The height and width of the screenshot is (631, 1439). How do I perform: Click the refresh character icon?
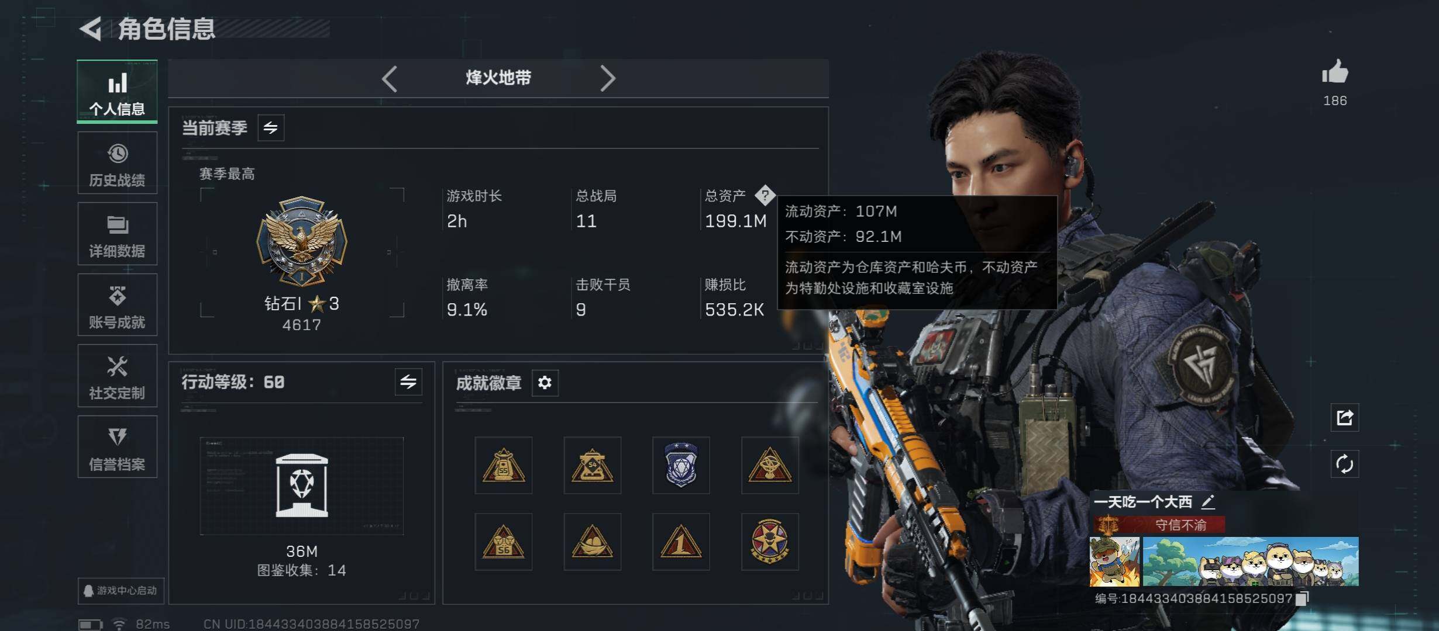pyautogui.click(x=1344, y=464)
